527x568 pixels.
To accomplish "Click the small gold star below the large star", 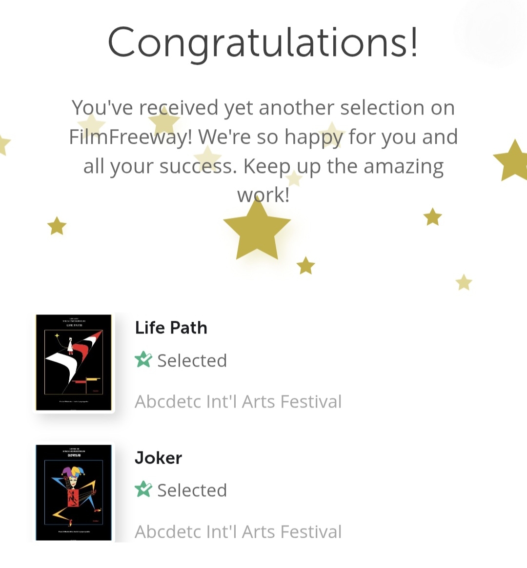I will coord(306,266).
